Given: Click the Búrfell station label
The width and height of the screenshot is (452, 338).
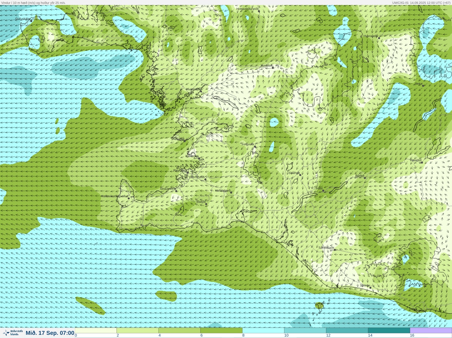Looking at the screenshot, I should pyautogui.click(x=360, y=176).
